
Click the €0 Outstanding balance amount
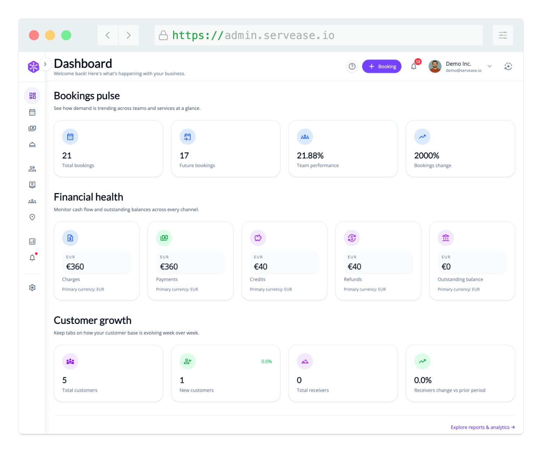pos(446,267)
